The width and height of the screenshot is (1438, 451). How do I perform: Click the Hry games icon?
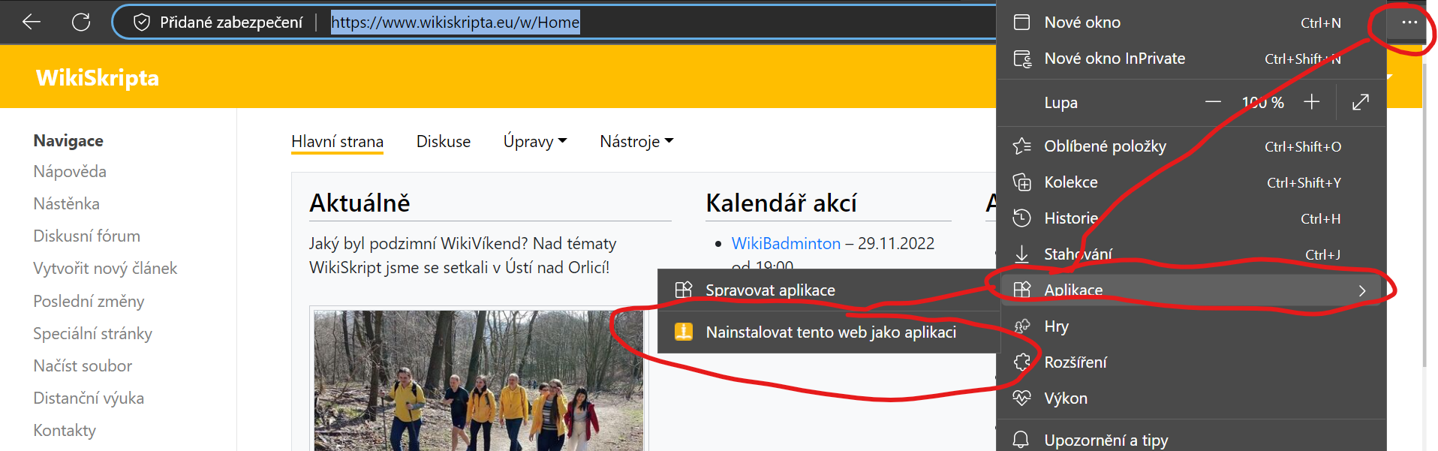1021,326
